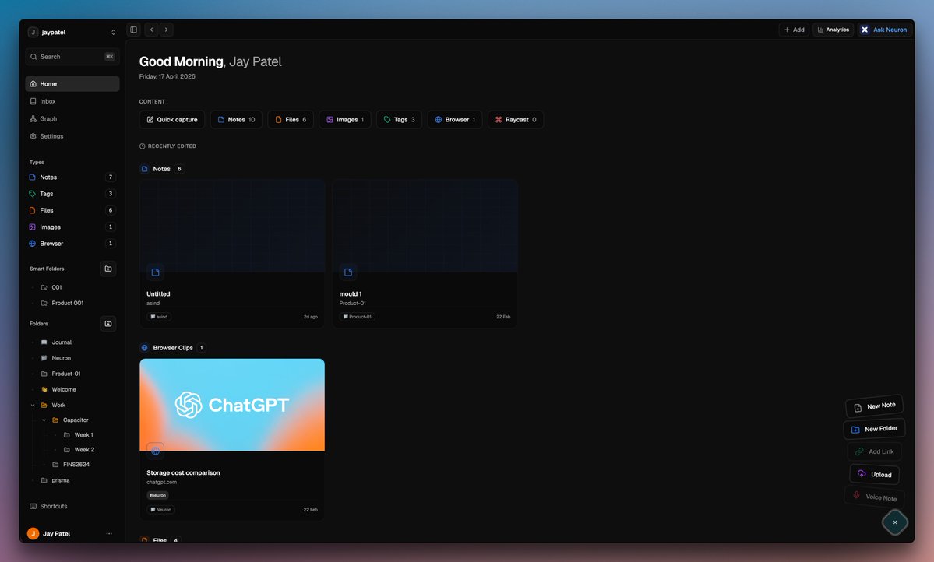Screen dimensions: 934x562
Task: Go back with the left arrow
Action: 151,30
